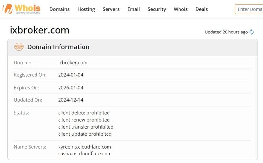
Task: Select name server sasha.ns.cloudflare.com
Action: [x=85, y=154]
